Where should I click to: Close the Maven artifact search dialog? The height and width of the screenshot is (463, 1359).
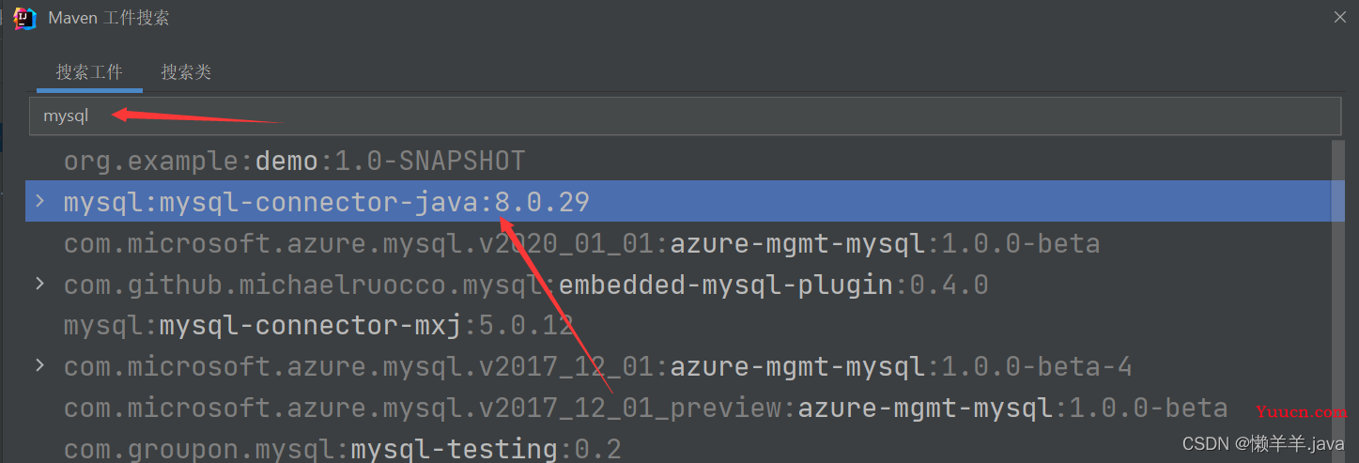point(1340,17)
